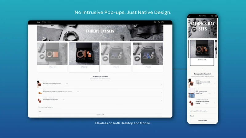Click the lighter product image on desktop
Viewport: 246px width, 138px height.
pyautogui.click(x=39, y=100)
